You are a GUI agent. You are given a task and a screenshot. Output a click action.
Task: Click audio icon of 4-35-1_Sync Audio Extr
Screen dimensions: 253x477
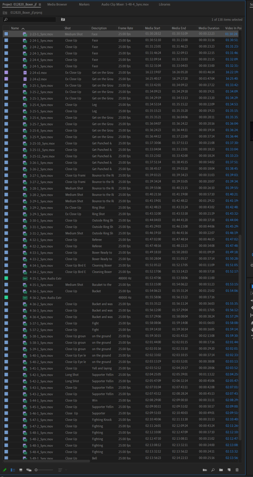tap(25, 279)
